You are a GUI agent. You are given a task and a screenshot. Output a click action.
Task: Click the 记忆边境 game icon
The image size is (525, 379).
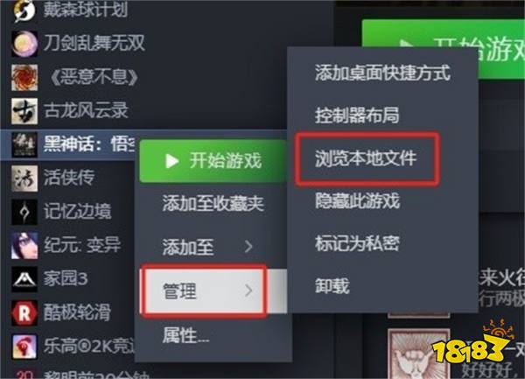(x=24, y=212)
